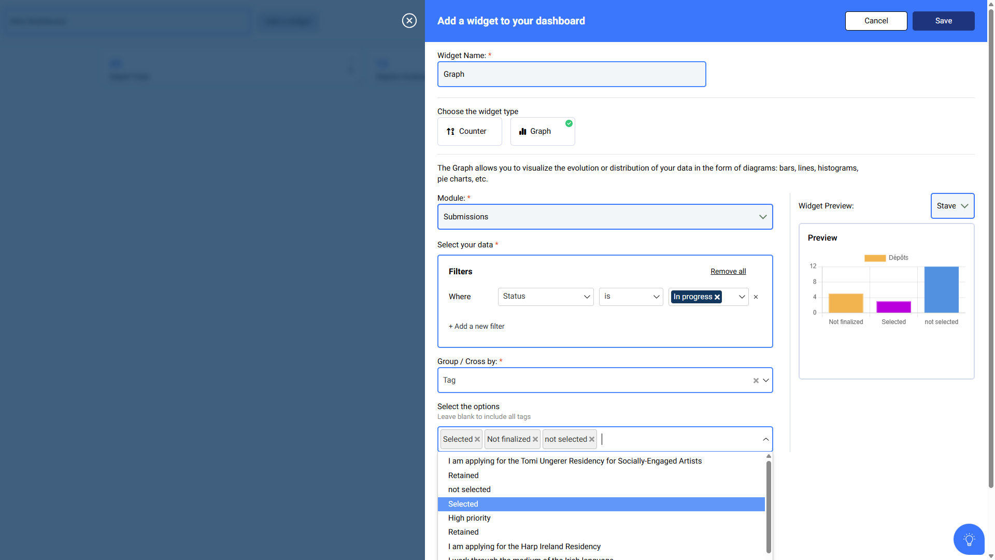
Task: Open the Stave chart type dropdown
Action: click(x=952, y=206)
